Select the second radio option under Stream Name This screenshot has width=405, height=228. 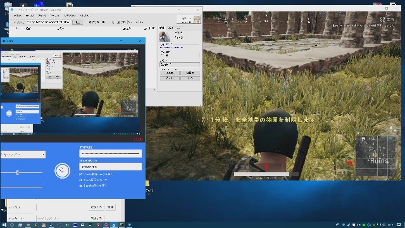tap(80, 180)
